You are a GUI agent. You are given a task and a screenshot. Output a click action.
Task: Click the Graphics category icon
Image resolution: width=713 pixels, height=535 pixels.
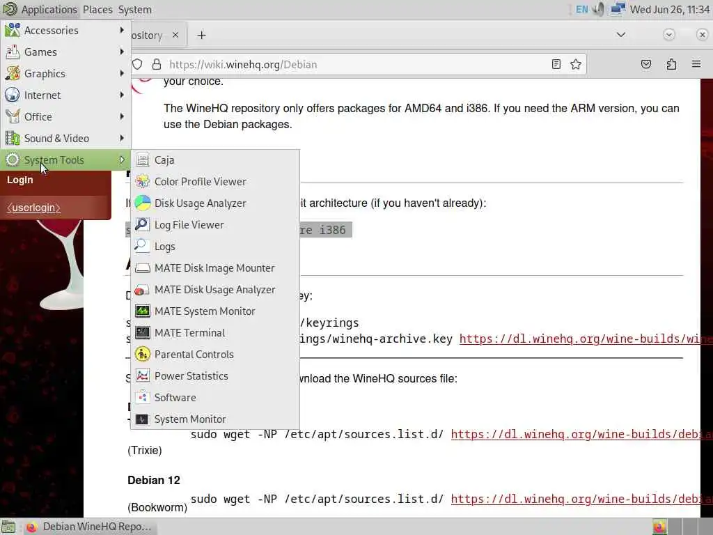13,74
